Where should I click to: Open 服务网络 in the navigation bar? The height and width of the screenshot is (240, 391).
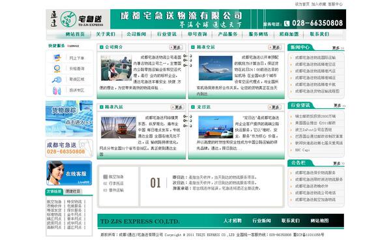tap(258, 34)
